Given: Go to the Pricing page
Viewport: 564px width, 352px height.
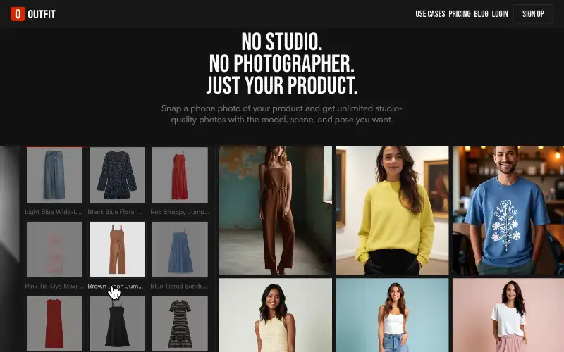Looking at the screenshot, I should 460,14.
